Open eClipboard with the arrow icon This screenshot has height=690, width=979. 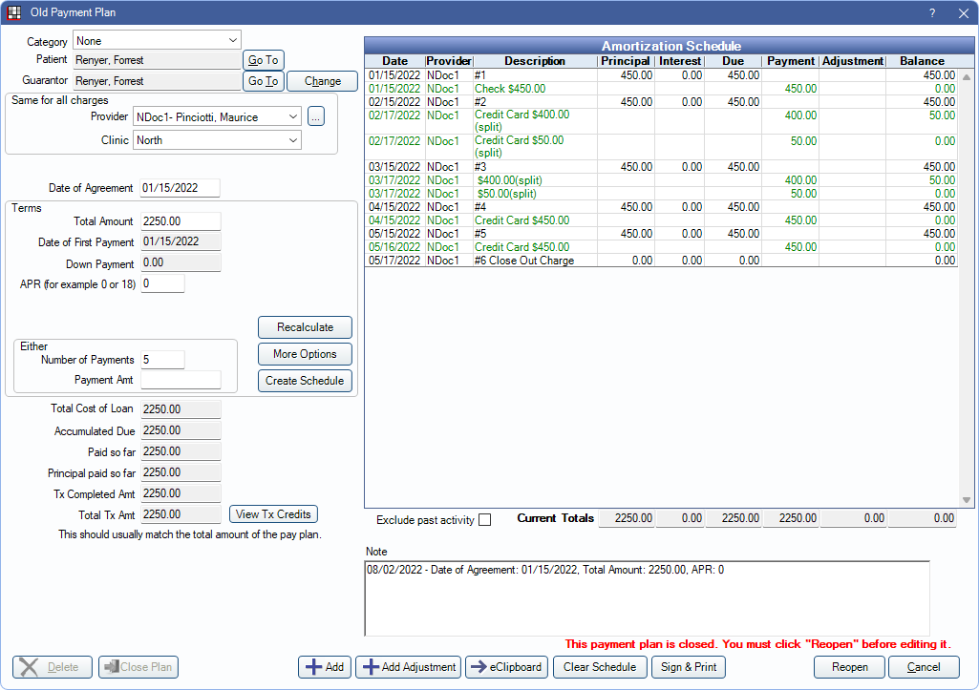pos(506,667)
